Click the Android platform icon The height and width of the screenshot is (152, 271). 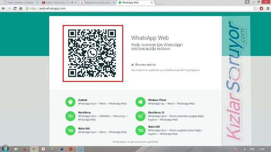coord(70,102)
